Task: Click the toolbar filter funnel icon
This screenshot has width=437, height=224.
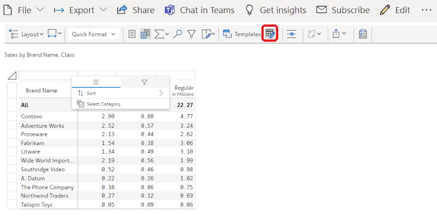Action: 191,34
